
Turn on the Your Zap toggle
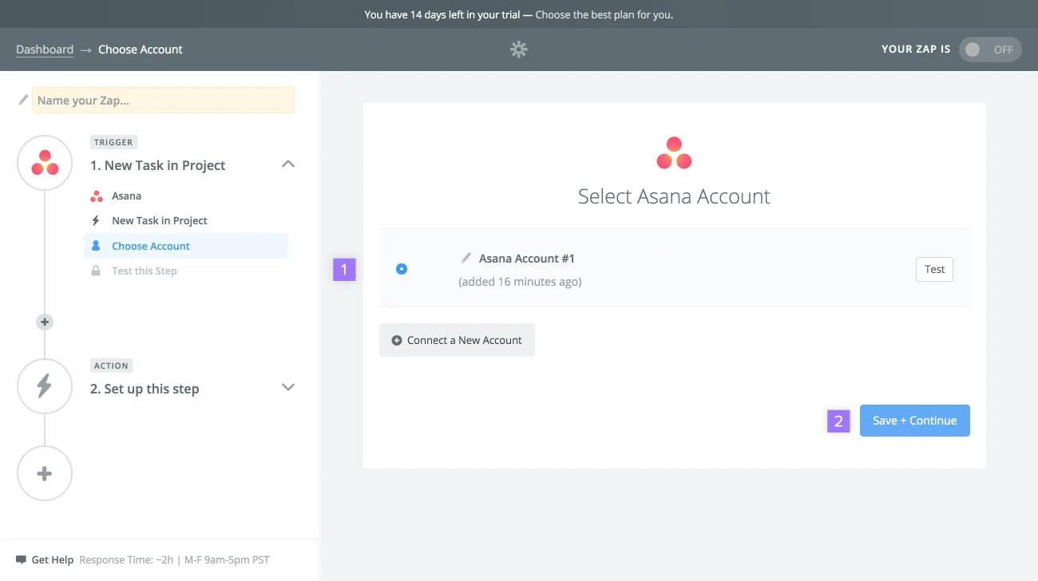pyautogui.click(x=989, y=49)
